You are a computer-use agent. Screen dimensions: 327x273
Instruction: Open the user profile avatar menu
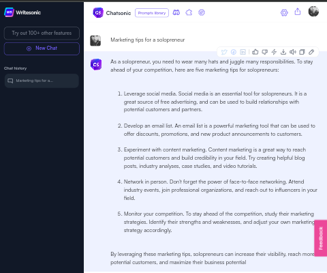tap(313, 12)
